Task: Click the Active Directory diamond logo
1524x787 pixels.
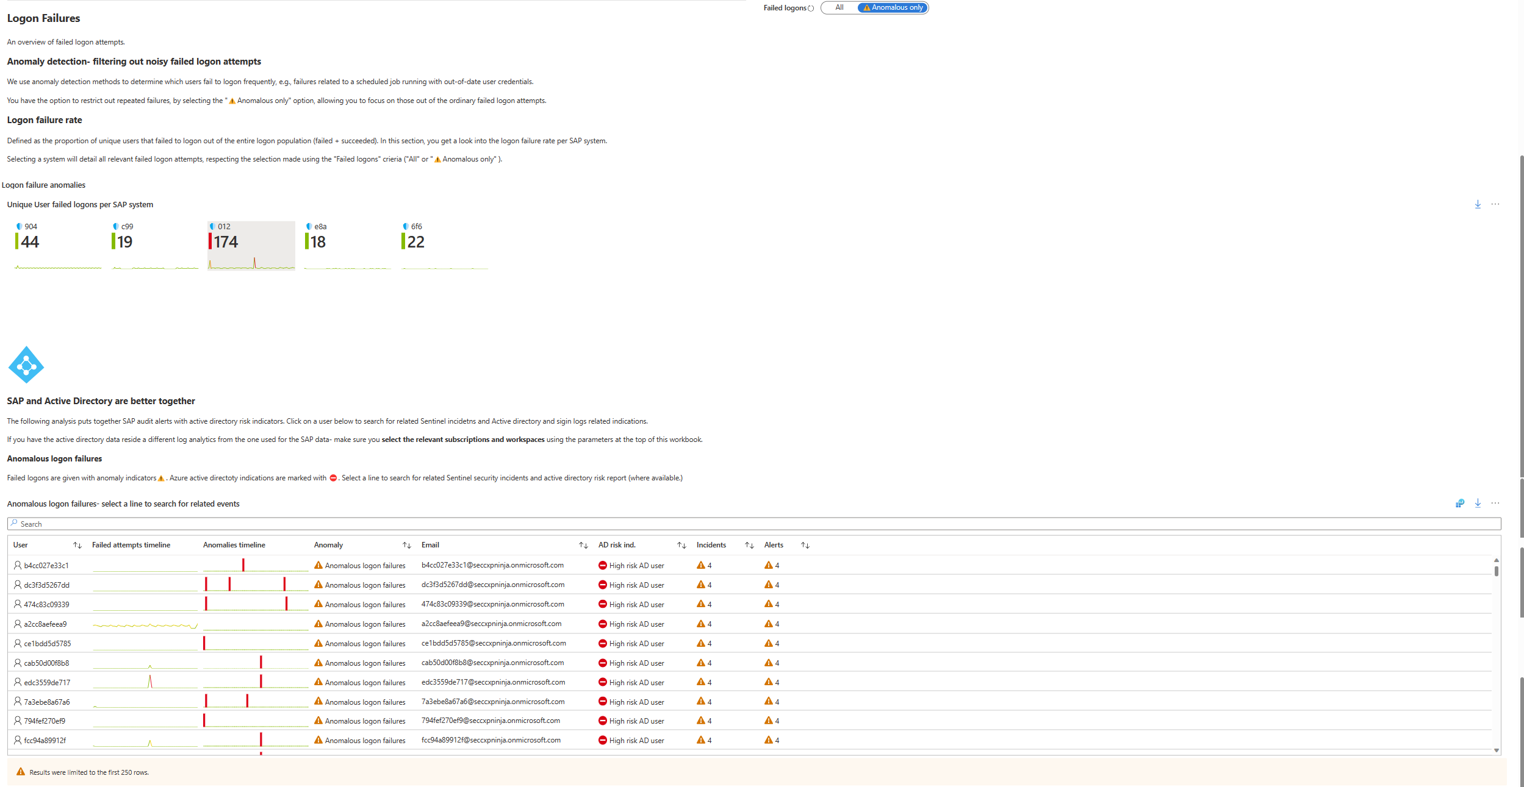Action: coord(26,365)
